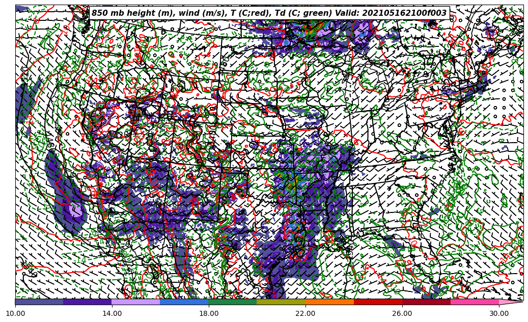Screen dimensions: 528x322
Task: Select the hot pink colorbar segment
Action: click(x=475, y=302)
